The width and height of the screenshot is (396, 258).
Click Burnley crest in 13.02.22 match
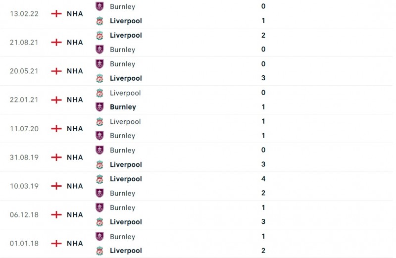coord(99,6)
